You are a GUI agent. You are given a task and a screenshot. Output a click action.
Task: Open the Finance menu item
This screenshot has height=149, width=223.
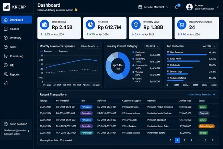click(17, 29)
